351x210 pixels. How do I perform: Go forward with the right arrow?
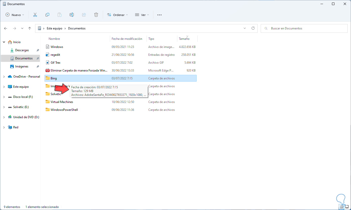[x=14, y=28]
